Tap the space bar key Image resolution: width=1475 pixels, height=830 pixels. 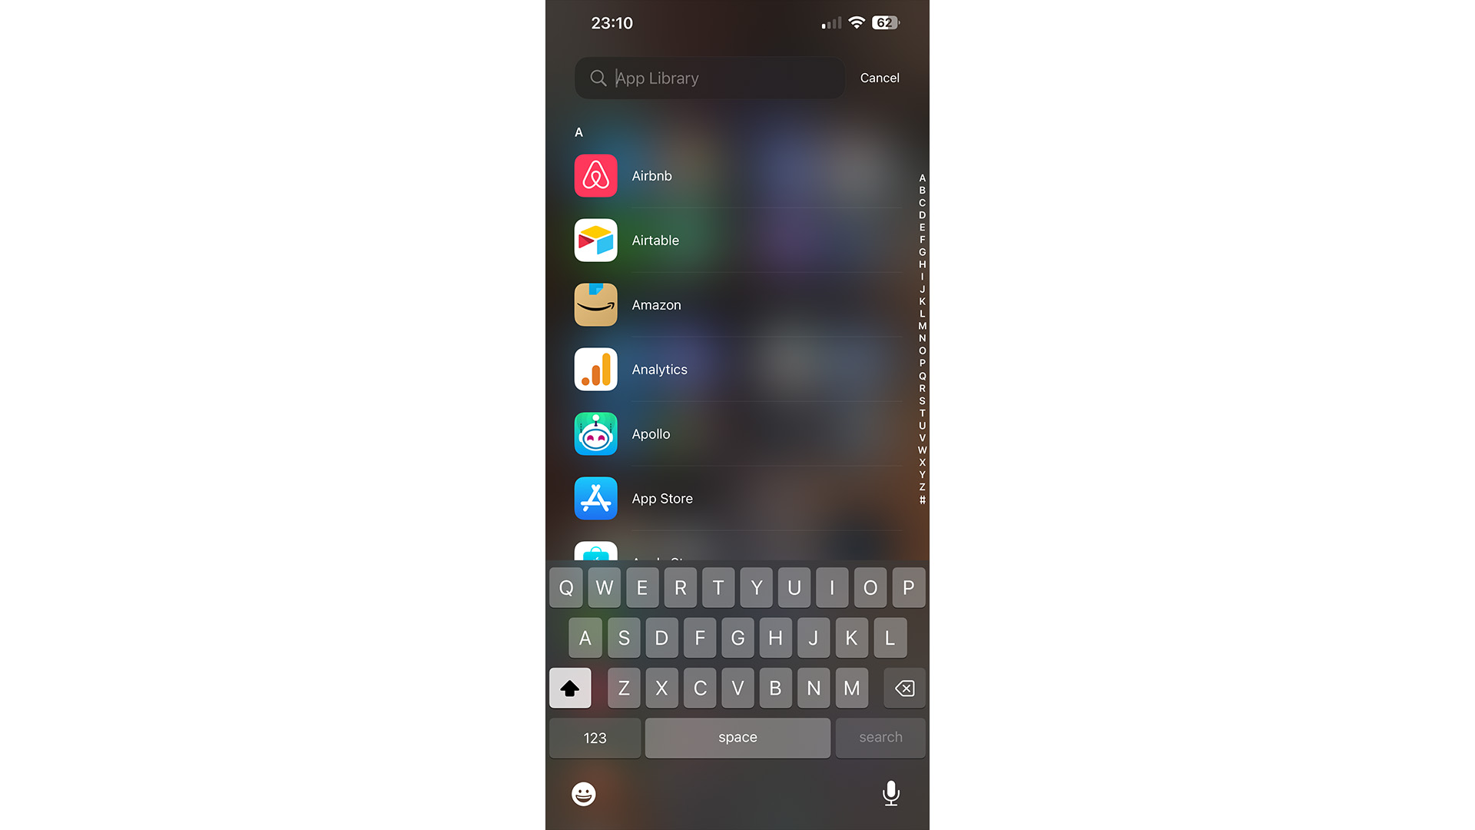coord(737,737)
